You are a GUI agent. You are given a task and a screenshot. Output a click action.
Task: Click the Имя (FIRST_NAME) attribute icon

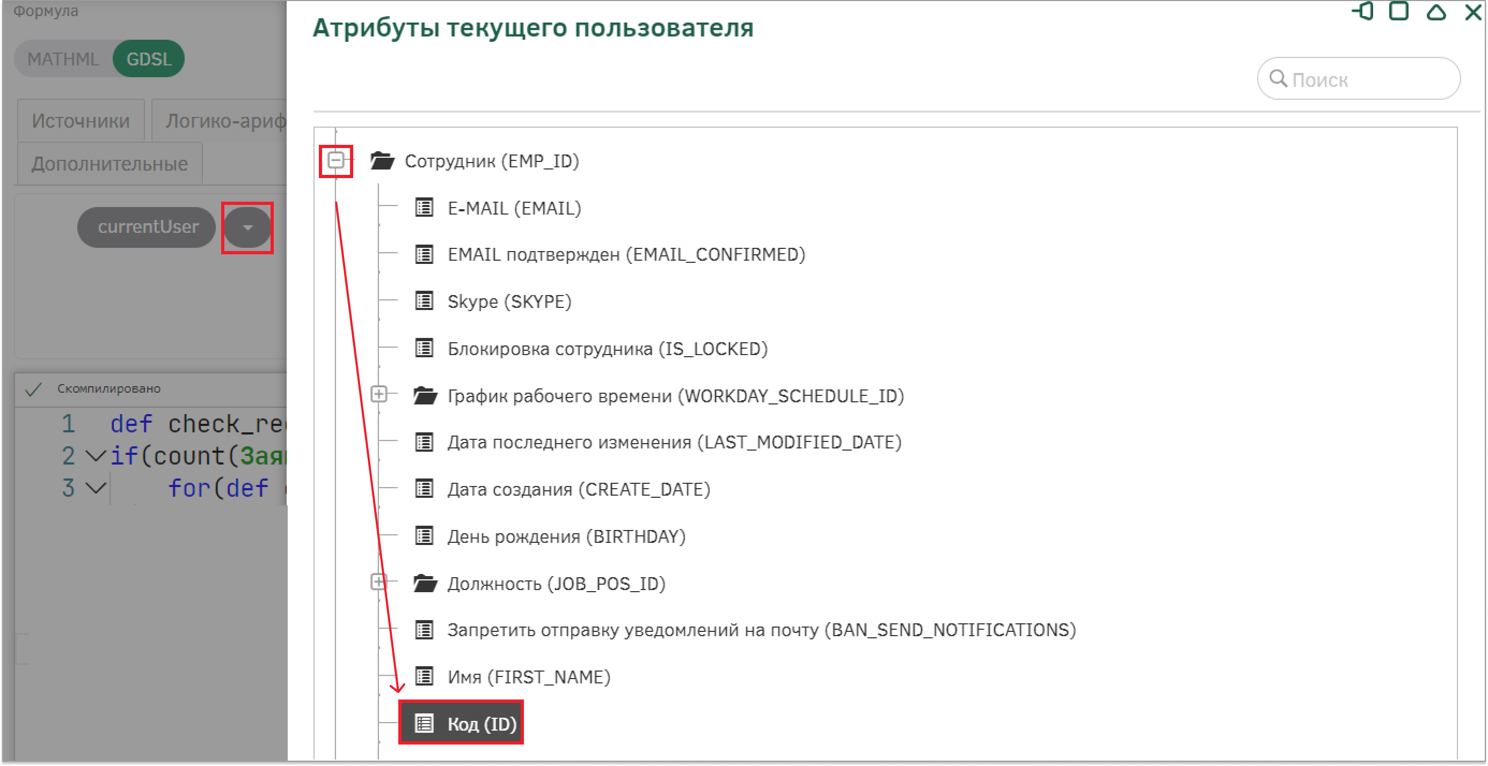[424, 676]
